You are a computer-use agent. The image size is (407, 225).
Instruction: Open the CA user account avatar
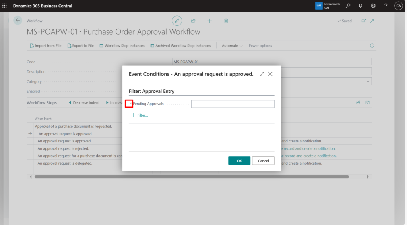(398, 6)
